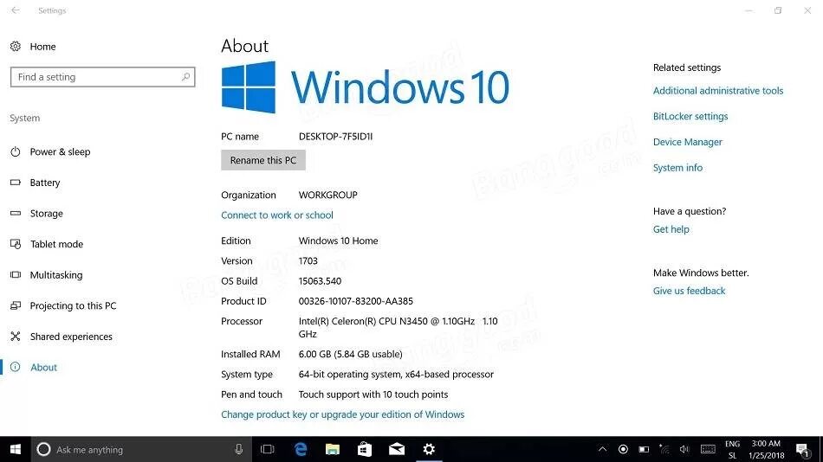Open Additional administrative tools link

[x=717, y=91]
